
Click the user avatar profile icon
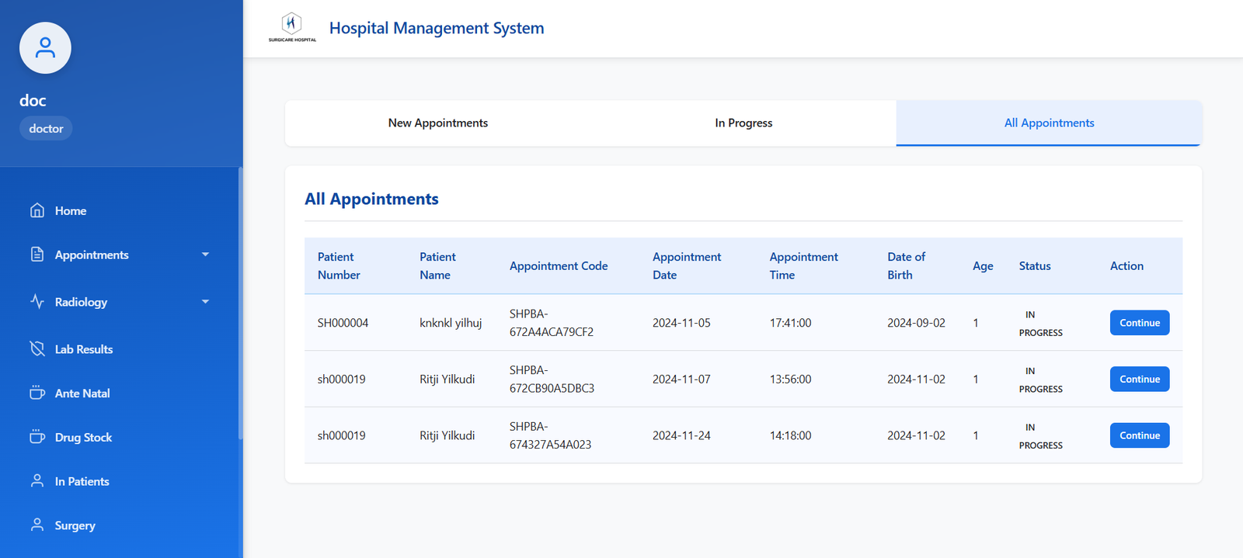[x=45, y=48]
